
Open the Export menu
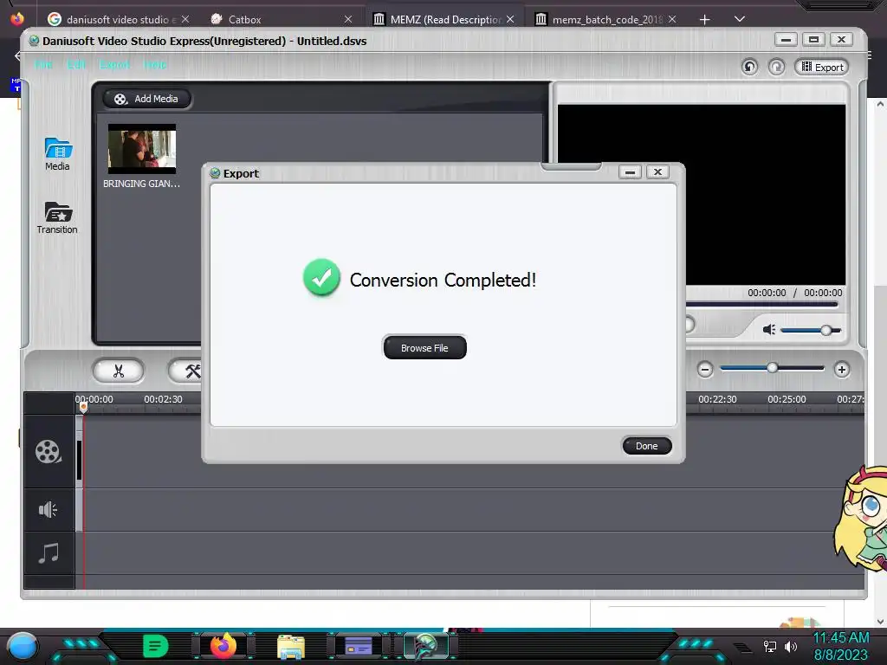115,64
